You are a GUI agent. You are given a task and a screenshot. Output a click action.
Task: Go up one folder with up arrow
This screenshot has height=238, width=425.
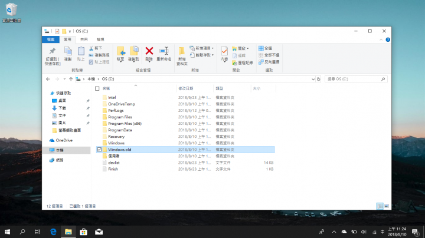pyautogui.click(x=71, y=79)
